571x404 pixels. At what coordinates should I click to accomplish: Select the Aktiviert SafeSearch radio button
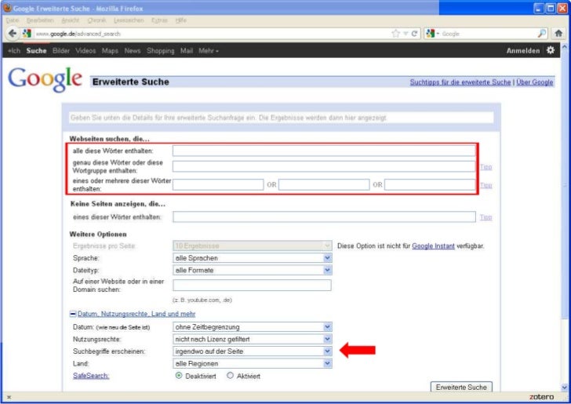[x=230, y=375]
